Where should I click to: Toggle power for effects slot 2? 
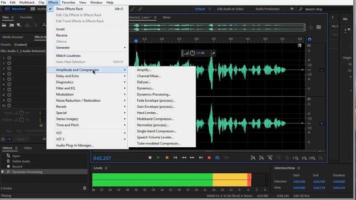[x=9, y=63]
